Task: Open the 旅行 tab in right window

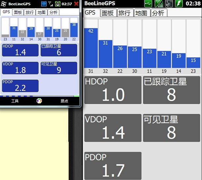Action: (125, 13)
